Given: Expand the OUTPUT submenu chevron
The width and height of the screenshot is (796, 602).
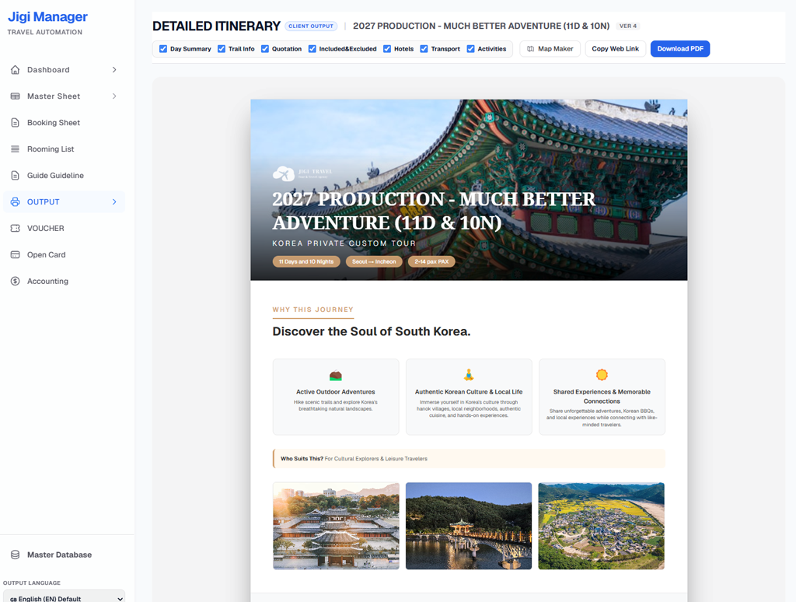Looking at the screenshot, I should tap(114, 201).
